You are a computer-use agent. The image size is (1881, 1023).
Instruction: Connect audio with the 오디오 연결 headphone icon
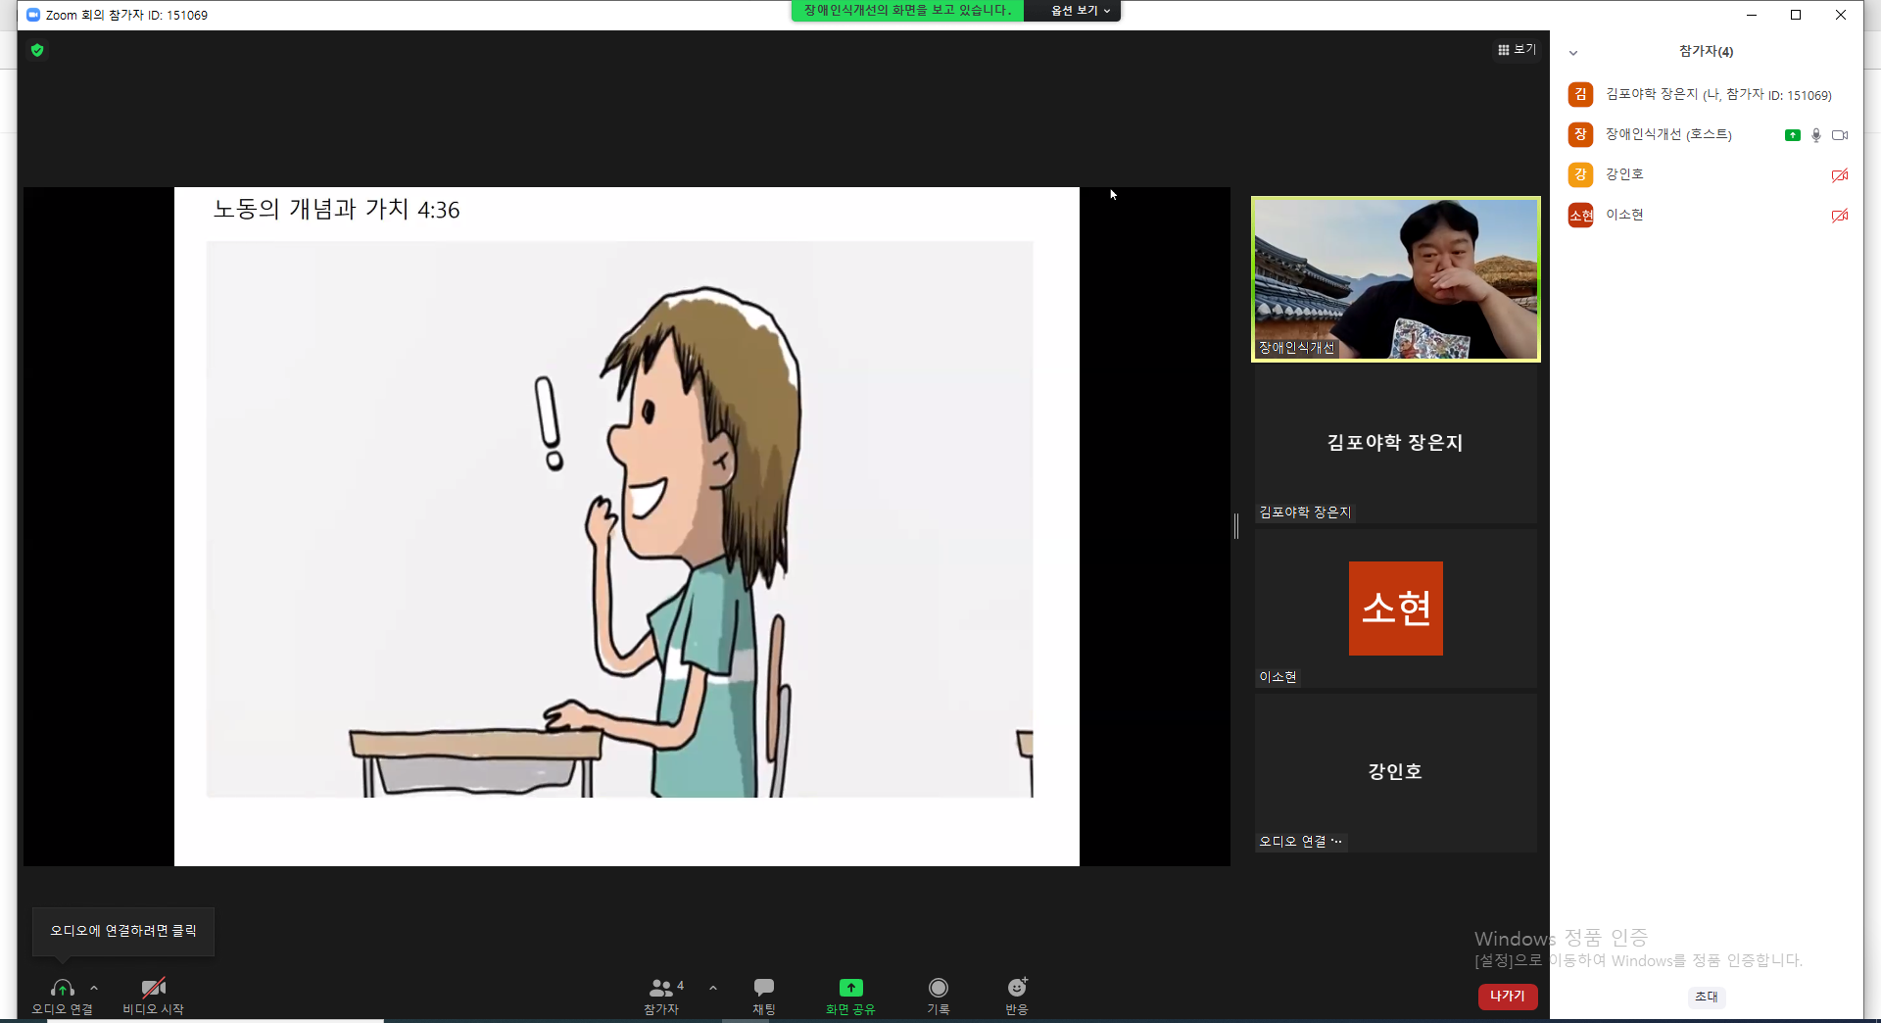pyautogui.click(x=63, y=988)
